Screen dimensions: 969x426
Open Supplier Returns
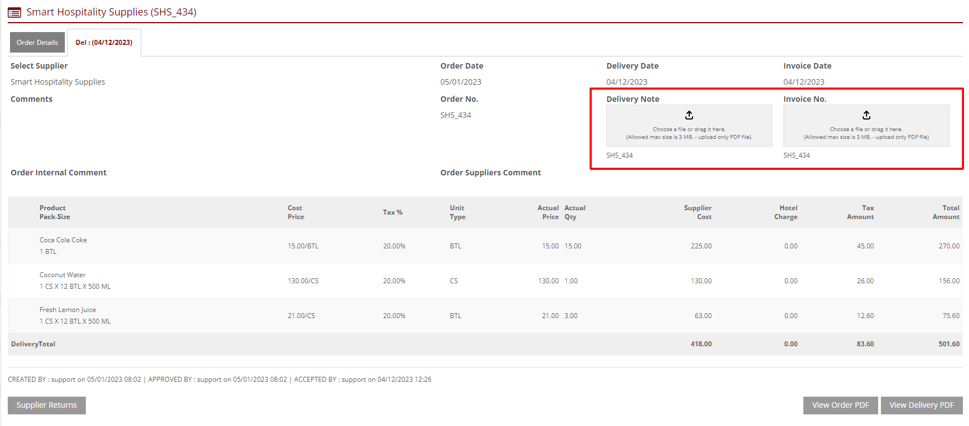(x=47, y=405)
